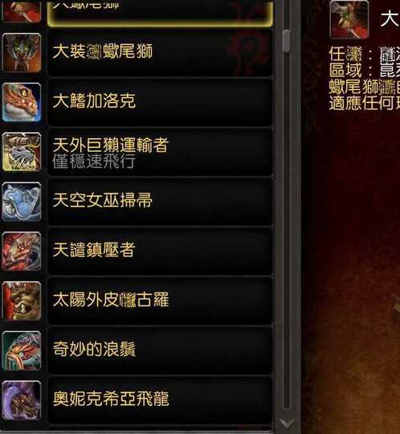Click the scroll down arrow of the mount list
400x434 pixels.
point(287,424)
